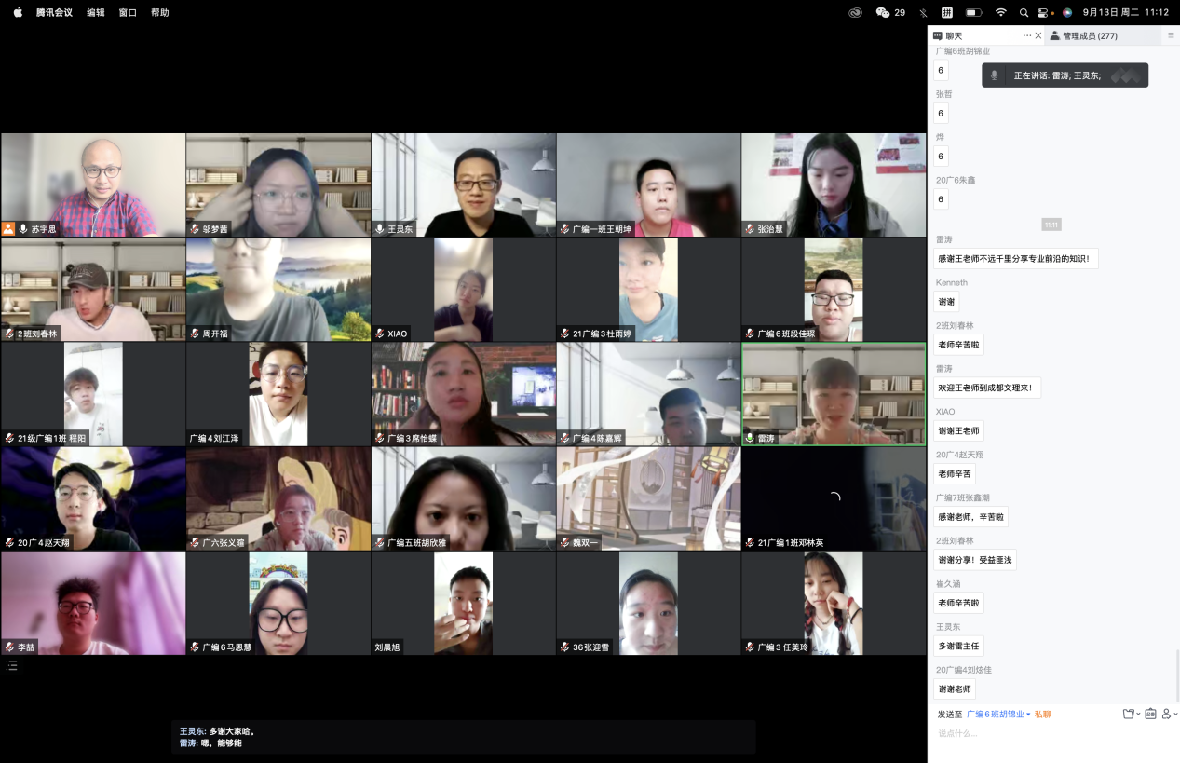The width and height of the screenshot is (1180, 763).
Task: Click the muted mic icon for 邹梦茜
Action: (195, 228)
